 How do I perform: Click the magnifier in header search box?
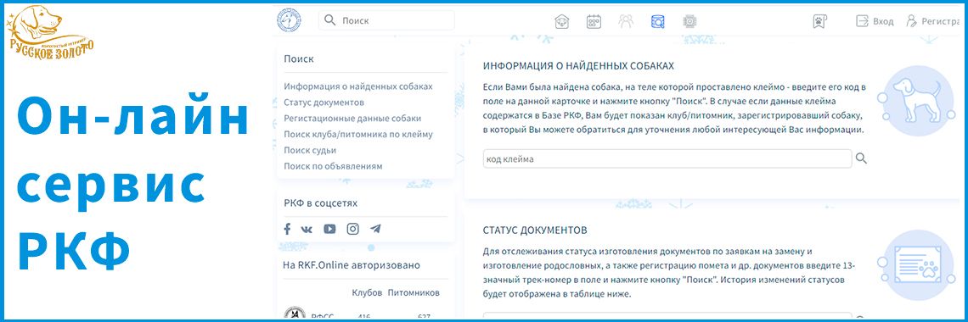click(330, 20)
